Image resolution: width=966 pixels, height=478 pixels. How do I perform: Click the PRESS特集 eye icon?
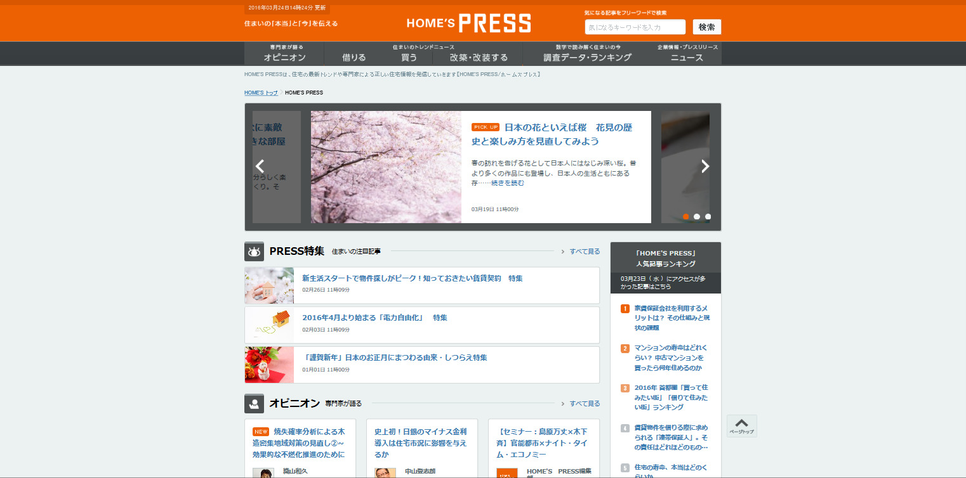[x=254, y=252]
